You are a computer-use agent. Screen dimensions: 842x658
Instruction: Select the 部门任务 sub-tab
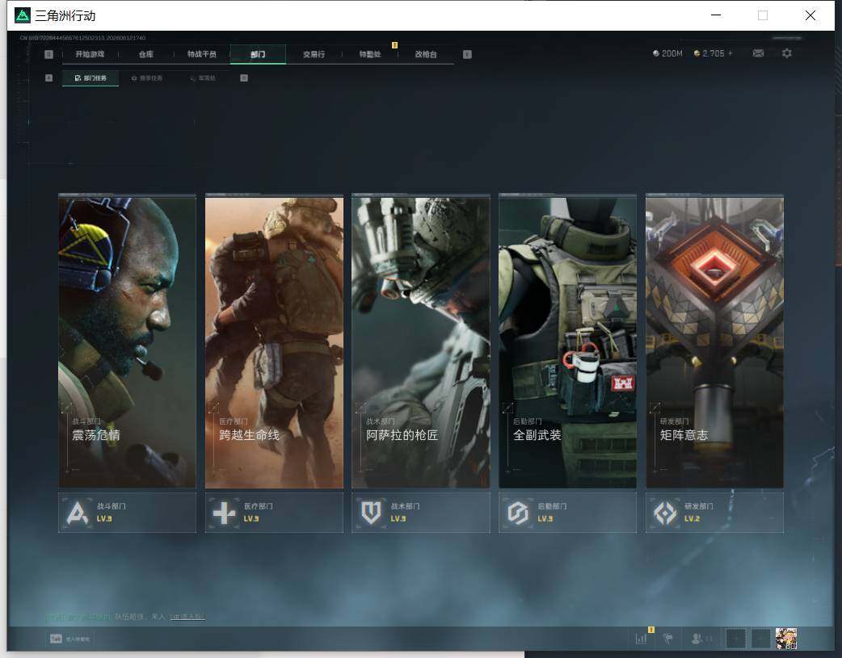pyautogui.click(x=91, y=78)
